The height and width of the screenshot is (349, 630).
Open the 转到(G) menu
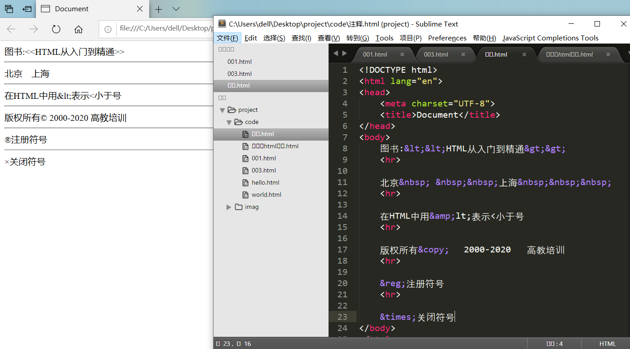pos(358,38)
